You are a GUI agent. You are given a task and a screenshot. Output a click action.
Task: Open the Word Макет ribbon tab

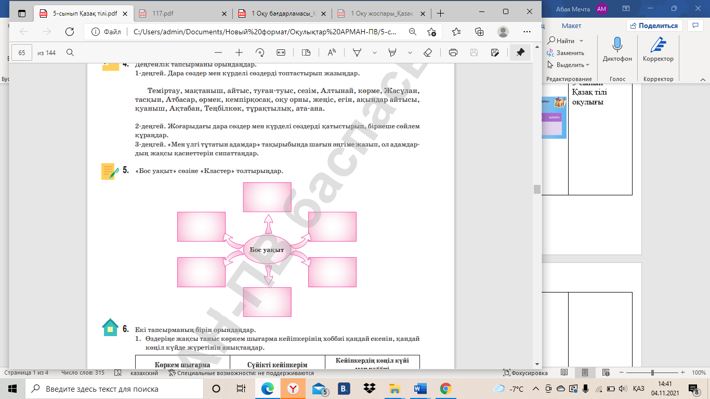tap(571, 25)
